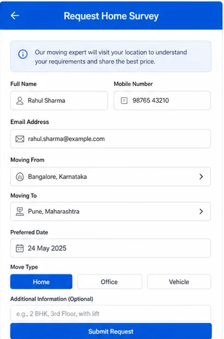Select Office as the move type

tap(109, 281)
